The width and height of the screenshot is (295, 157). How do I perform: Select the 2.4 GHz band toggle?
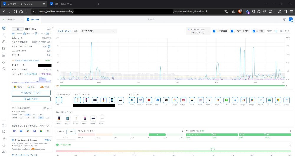point(60,132)
